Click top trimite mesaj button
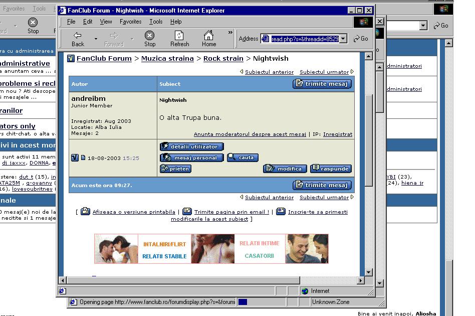 [322, 84]
